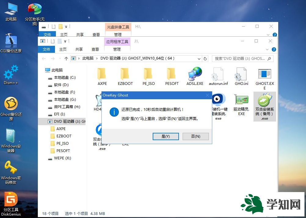The width and height of the screenshot is (306, 218).
Task: Switch to the 查看 ribbon tab
Action: pyautogui.click(x=95, y=49)
